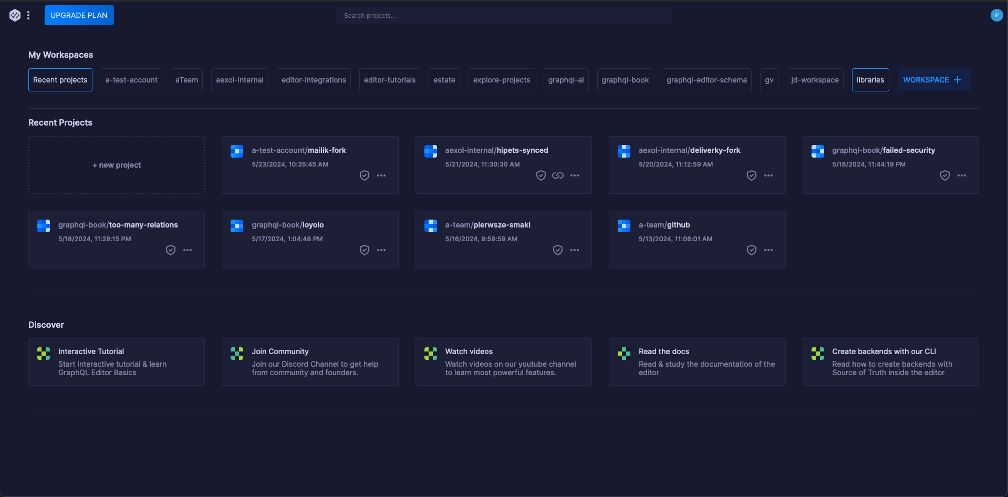Click project icon of a-team/github
Viewport: 1008px width, 497px height.
(x=624, y=226)
